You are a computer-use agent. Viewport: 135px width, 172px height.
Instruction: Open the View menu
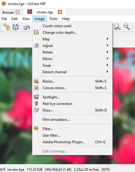pyautogui.click(x=26, y=19)
